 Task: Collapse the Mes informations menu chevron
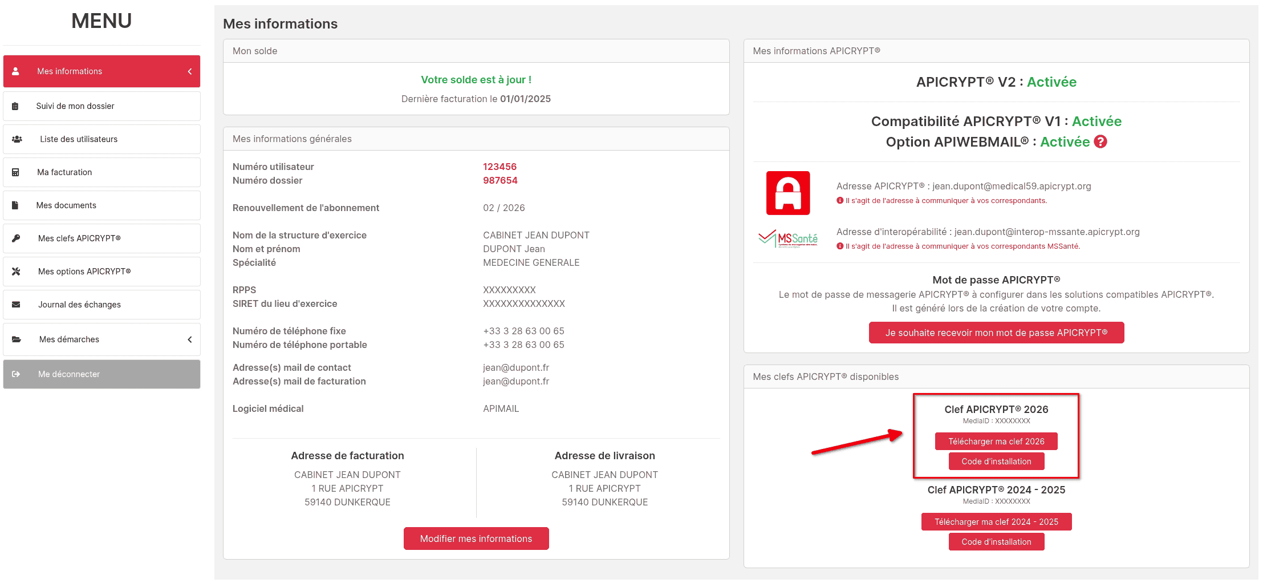click(x=190, y=71)
